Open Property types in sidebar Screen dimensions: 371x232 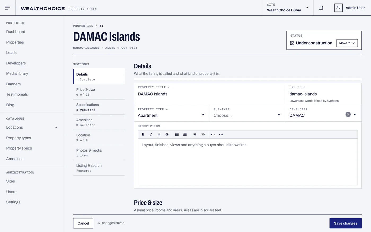tap(19, 138)
